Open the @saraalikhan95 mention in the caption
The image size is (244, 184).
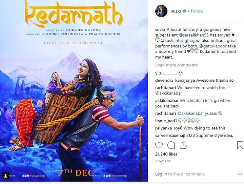point(194,35)
